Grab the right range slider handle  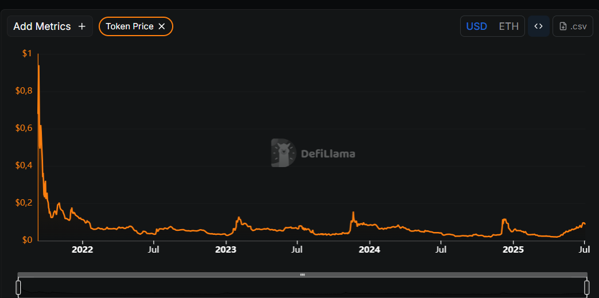pos(587,287)
